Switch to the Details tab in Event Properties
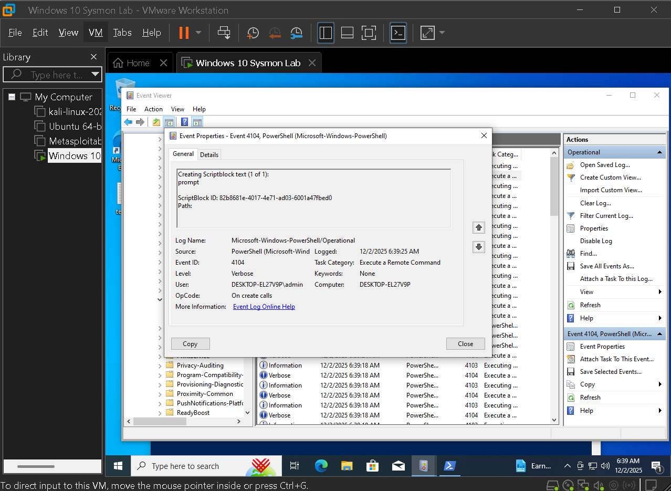The image size is (671, 491). [209, 154]
